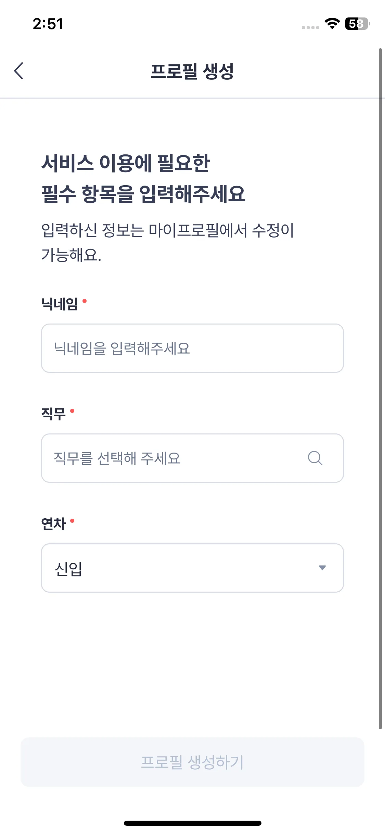The height and width of the screenshot is (834, 385).
Task: Tap the 연차 field label
Action: click(53, 524)
